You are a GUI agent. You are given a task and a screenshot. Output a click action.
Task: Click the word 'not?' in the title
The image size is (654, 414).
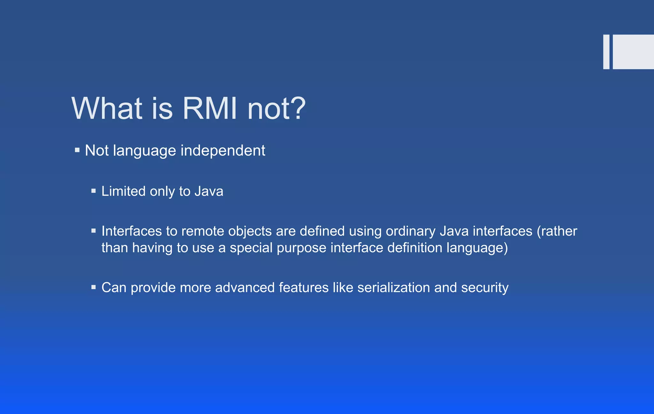tap(277, 109)
